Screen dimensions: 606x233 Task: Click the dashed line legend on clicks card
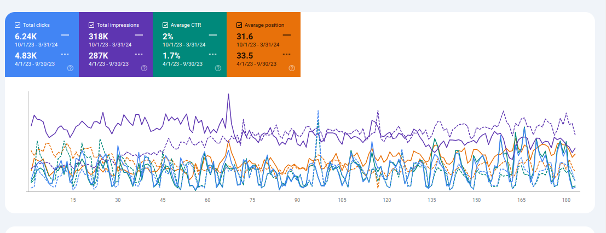65,54
